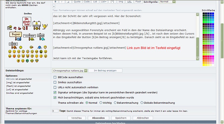Screen dimensions: 224x124
Task: Open the Dateianhänge file dropdown
Action: coord(70,71)
